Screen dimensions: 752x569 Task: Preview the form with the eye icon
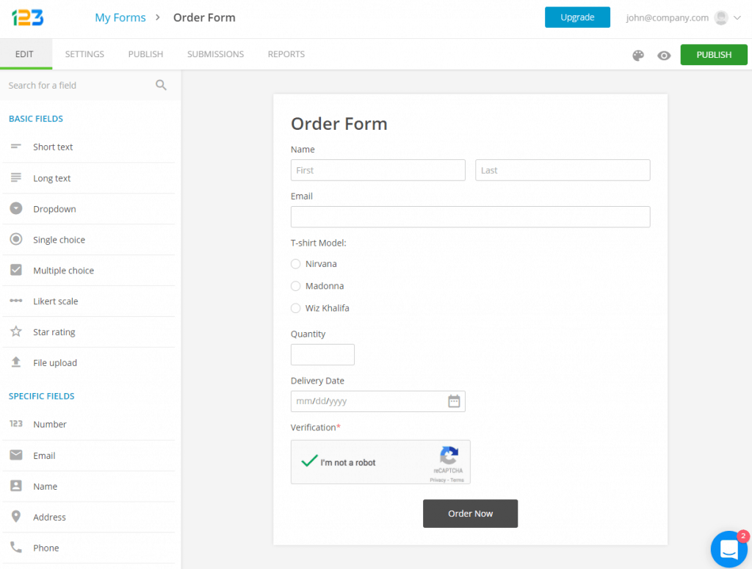click(x=664, y=56)
